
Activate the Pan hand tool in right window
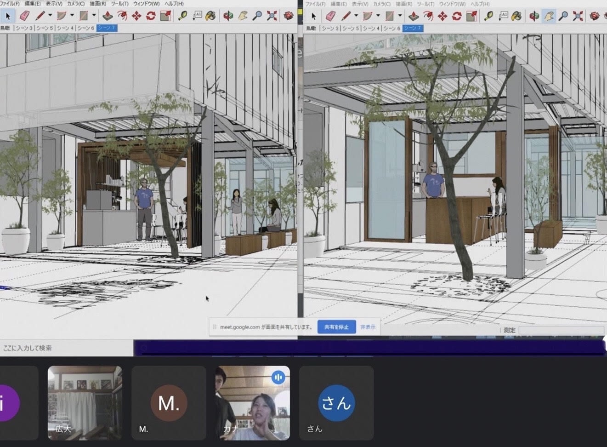tap(549, 17)
